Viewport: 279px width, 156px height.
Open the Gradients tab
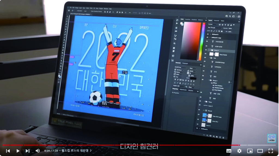(x=194, y=20)
